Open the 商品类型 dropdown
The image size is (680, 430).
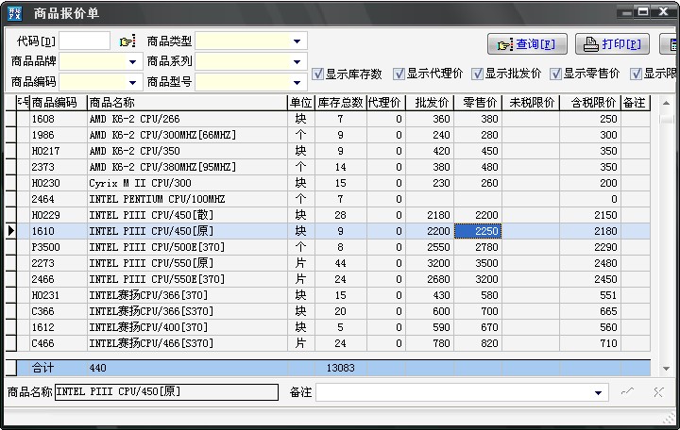pyautogui.click(x=297, y=41)
